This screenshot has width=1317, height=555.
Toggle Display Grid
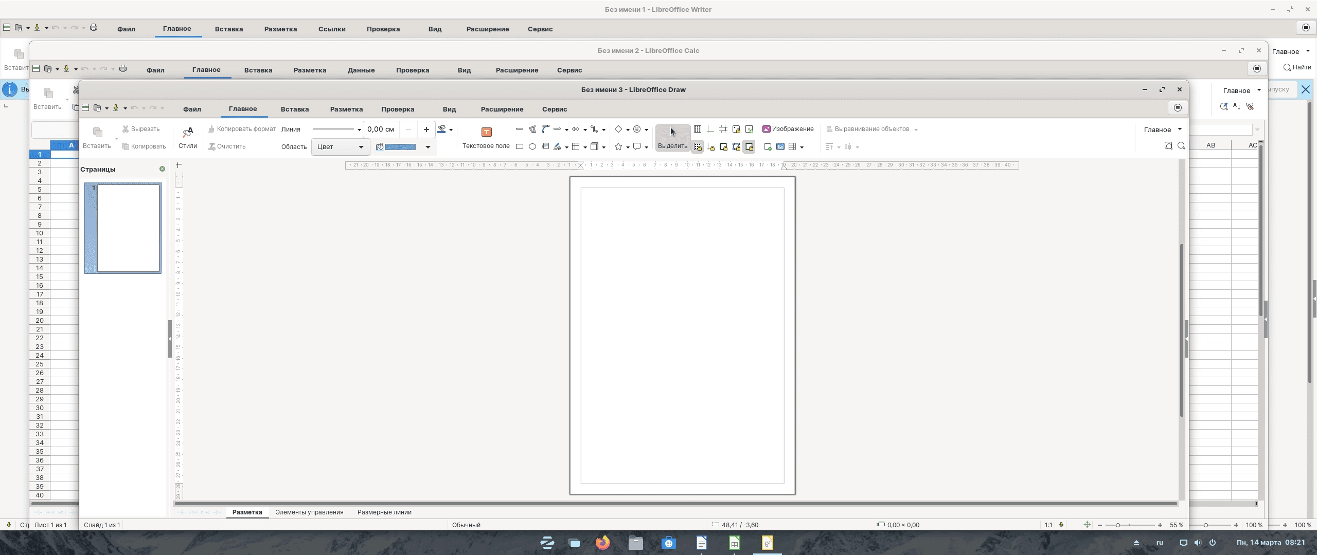pyautogui.click(x=698, y=129)
